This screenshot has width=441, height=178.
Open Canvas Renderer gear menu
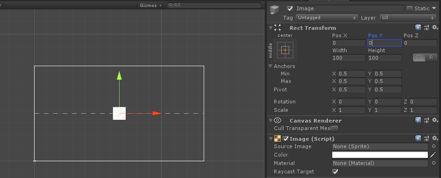click(435, 121)
